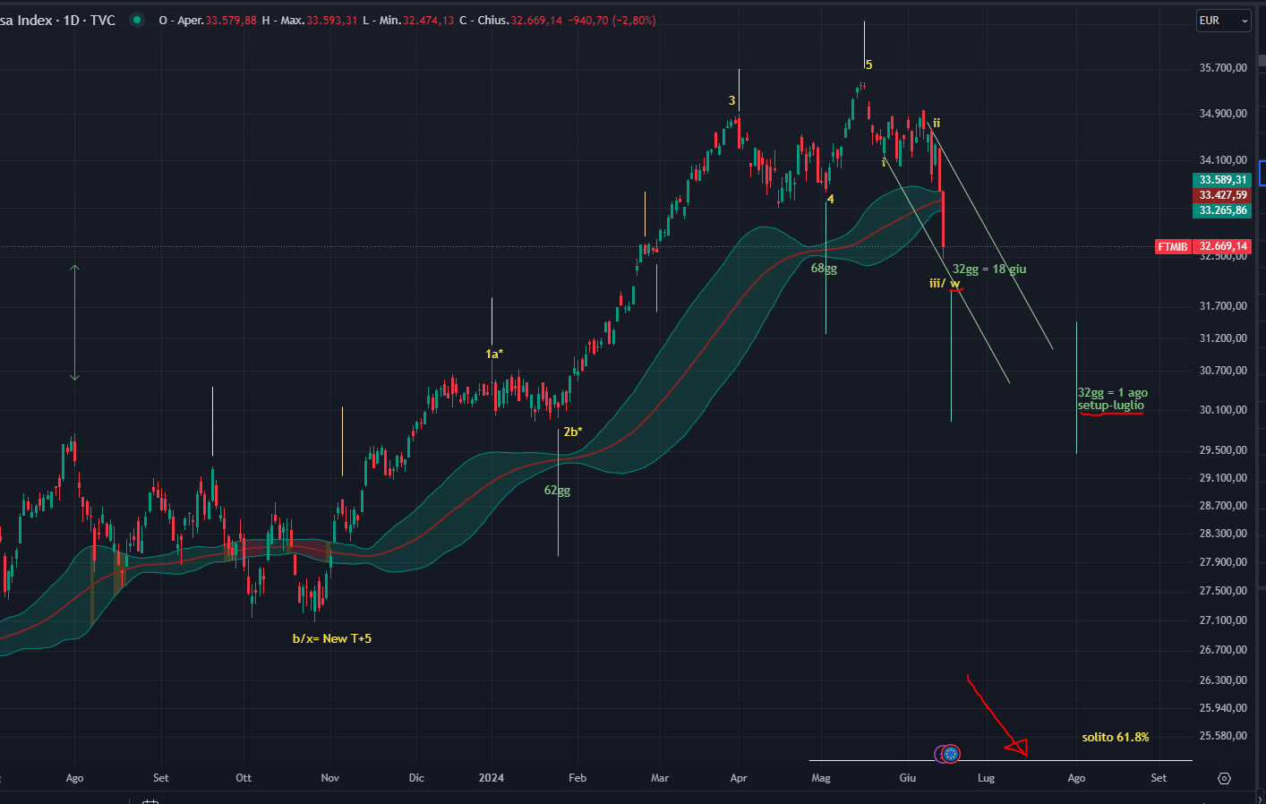
Task: Select the 'setup-luglio' text annotation
Action: pos(1110,405)
